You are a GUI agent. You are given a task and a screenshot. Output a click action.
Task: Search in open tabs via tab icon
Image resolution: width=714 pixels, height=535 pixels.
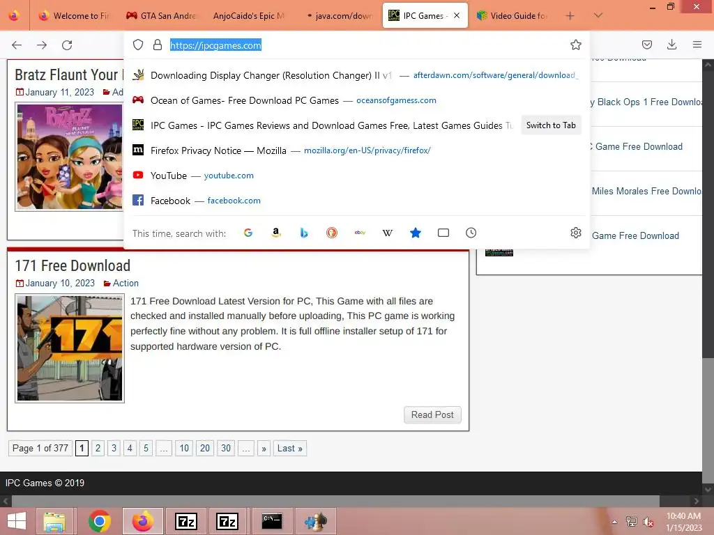point(443,233)
